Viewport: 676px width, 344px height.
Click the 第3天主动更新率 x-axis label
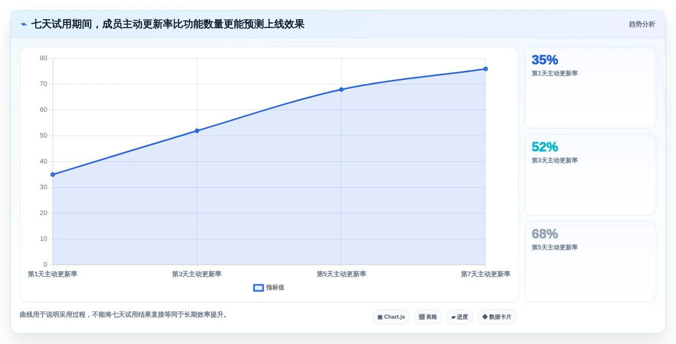click(197, 274)
